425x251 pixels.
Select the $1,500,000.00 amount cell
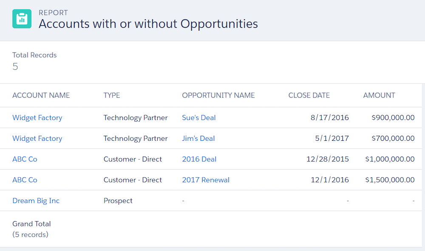pos(390,180)
